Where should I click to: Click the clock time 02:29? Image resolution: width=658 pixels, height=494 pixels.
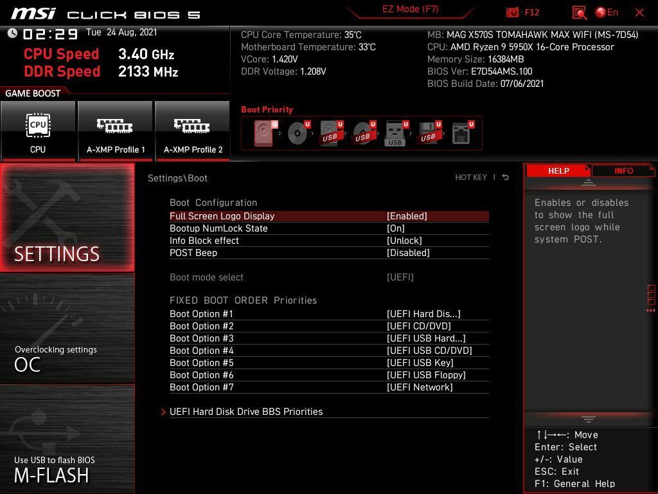[x=50, y=33]
